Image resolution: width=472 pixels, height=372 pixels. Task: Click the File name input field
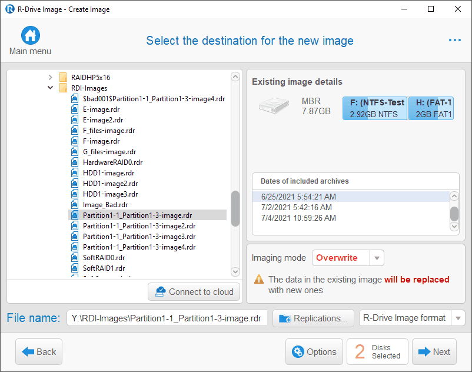[167, 318]
